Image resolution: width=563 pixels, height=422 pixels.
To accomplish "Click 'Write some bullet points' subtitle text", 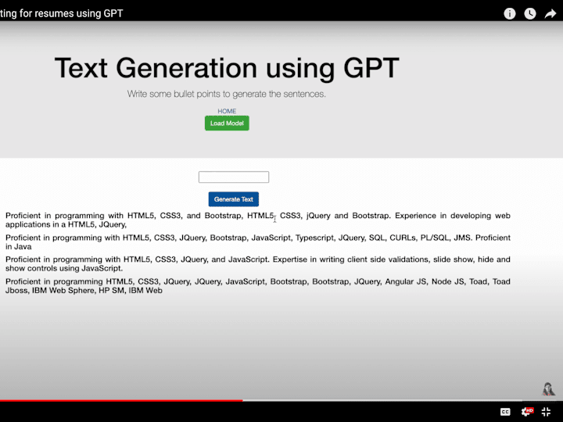I will click(227, 94).
